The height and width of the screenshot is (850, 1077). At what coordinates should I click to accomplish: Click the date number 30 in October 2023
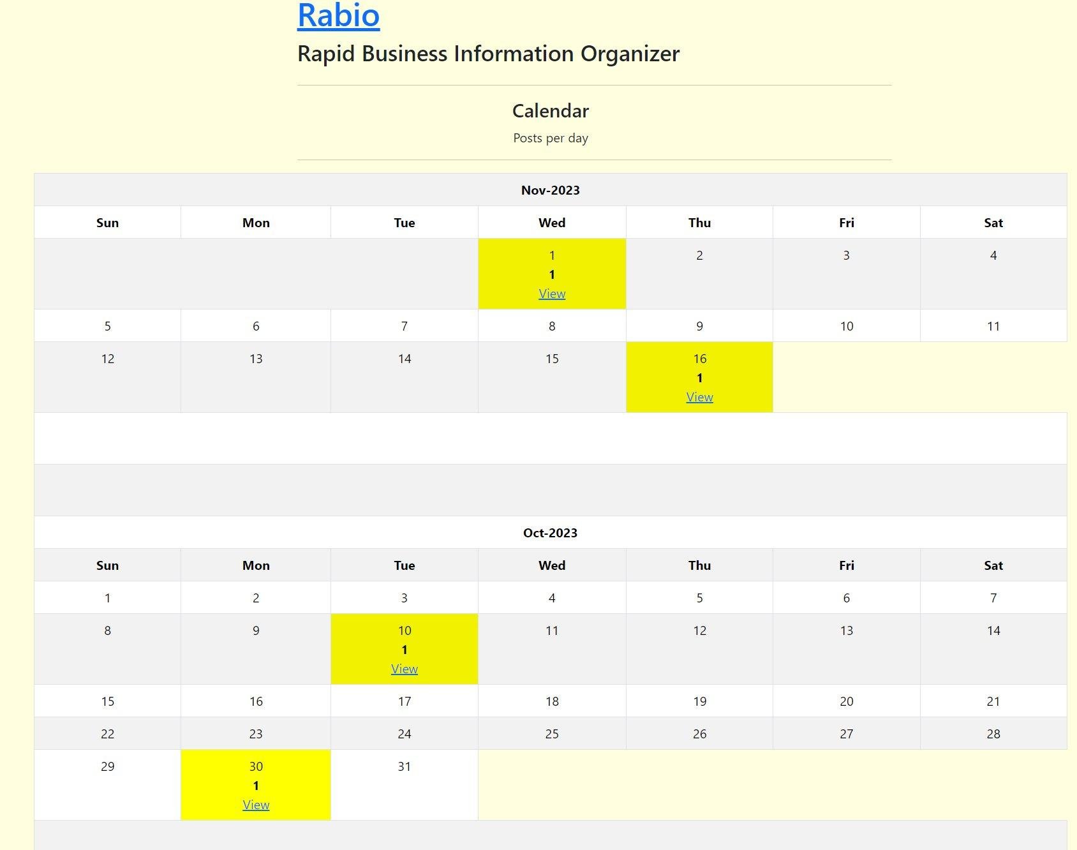256,766
